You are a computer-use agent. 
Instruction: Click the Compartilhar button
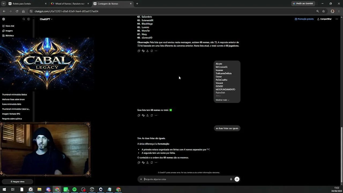[324, 19]
